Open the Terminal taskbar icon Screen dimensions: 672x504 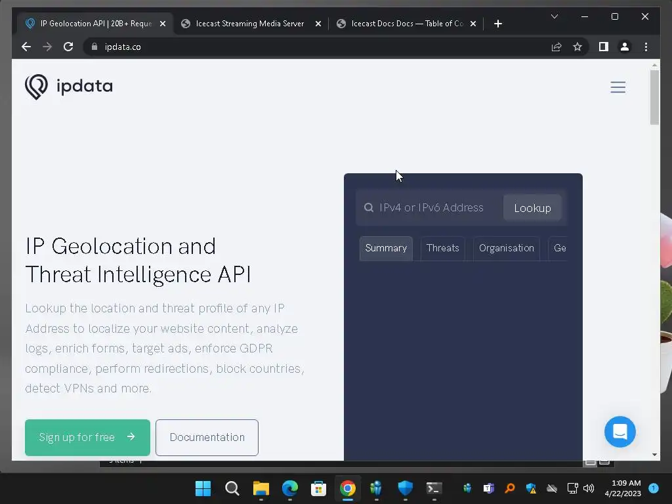(x=434, y=488)
